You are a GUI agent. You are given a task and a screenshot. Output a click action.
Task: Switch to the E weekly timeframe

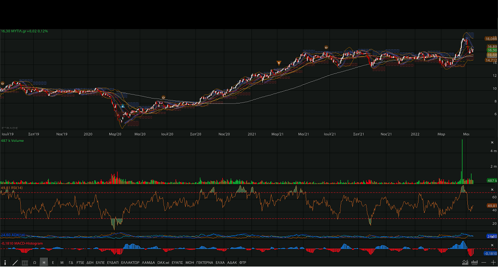pyautogui.click(x=53, y=263)
